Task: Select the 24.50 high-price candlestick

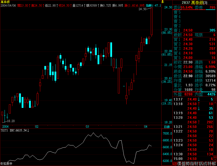Action: click(x=152, y=21)
